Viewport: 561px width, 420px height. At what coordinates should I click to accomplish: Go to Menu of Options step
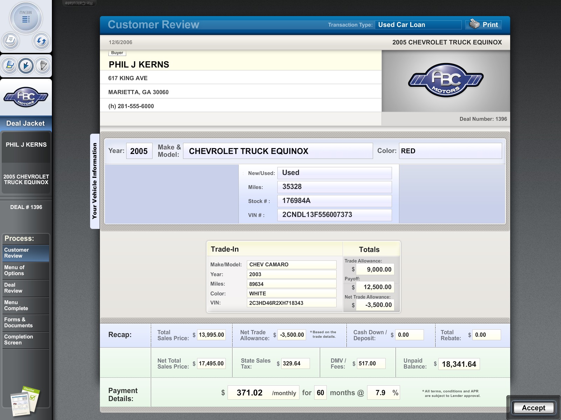[x=25, y=271]
